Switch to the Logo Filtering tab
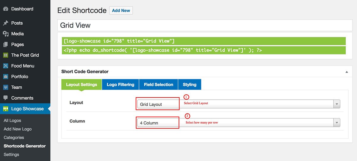This screenshot has width=357, height=161. tap(120, 85)
